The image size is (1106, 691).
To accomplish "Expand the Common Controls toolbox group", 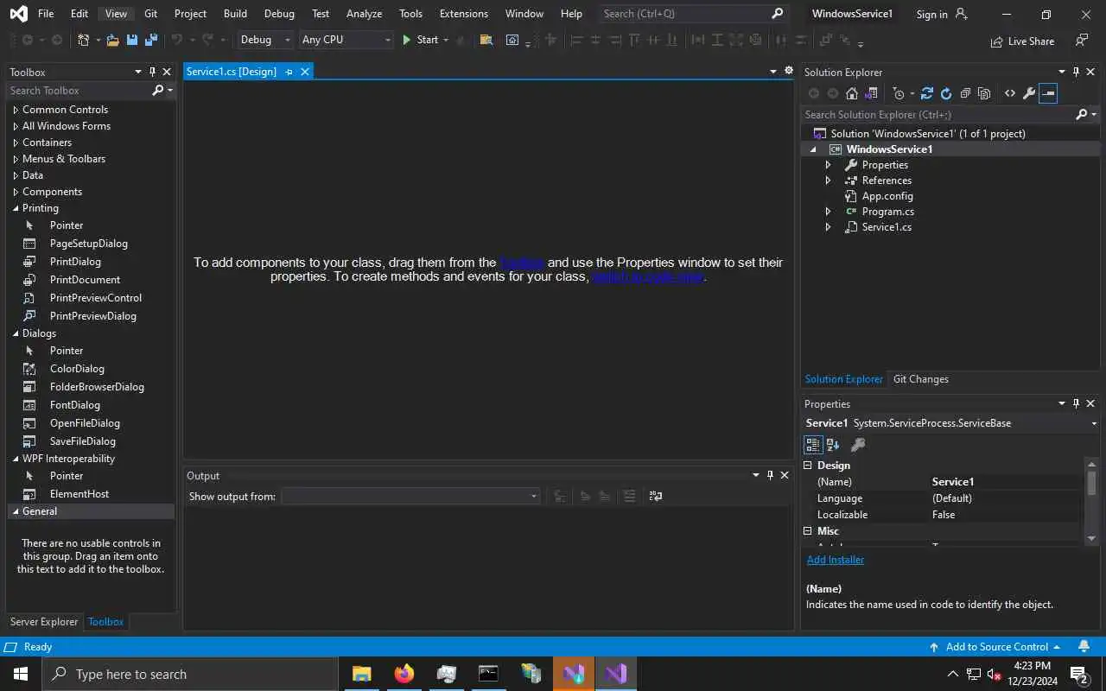I will [16, 110].
